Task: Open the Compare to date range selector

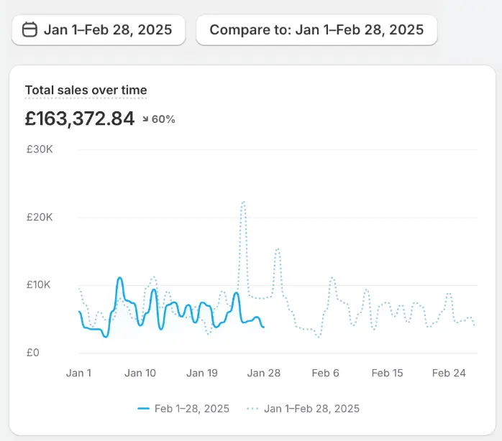Action: (316, 30)
